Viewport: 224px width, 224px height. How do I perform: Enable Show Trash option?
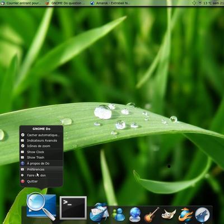click(41, 157)
